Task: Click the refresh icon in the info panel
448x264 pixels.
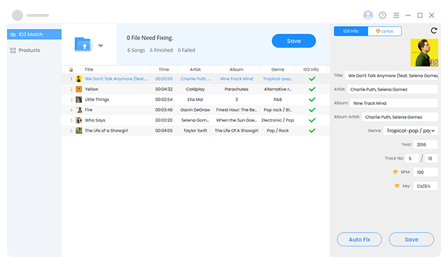Action: point(434,31)
